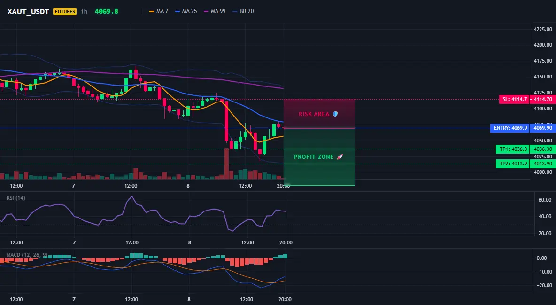Click the PROFIT ZONE text
556x305 pixels.
[x=314, y=157]
